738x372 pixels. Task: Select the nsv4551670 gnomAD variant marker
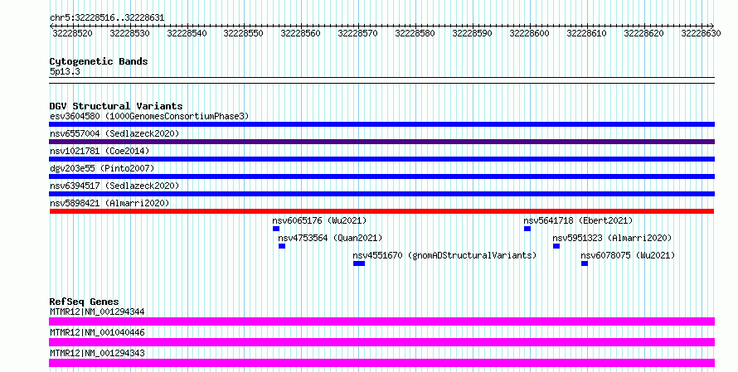pos(359,263)
